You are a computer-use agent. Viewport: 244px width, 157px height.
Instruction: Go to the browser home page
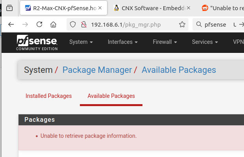tap(53, 24)
